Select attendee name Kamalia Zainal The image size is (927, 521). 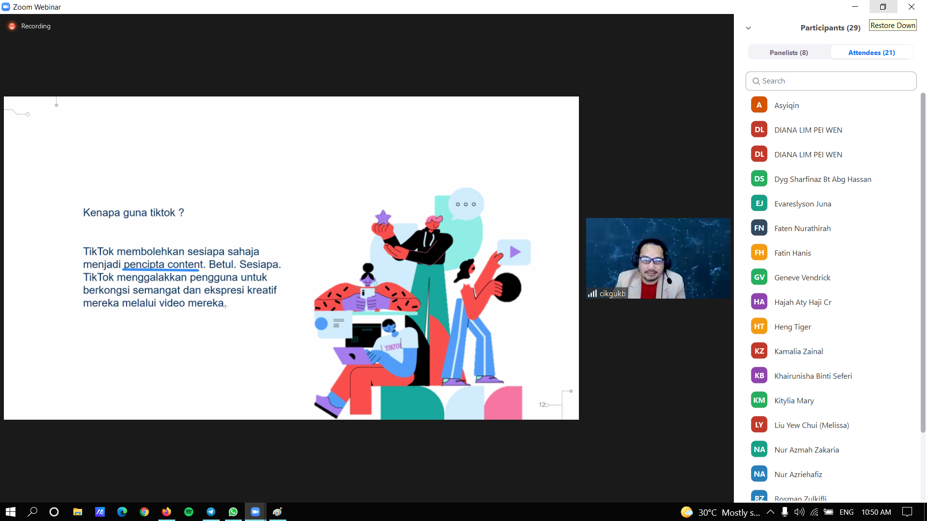(799, 352)
